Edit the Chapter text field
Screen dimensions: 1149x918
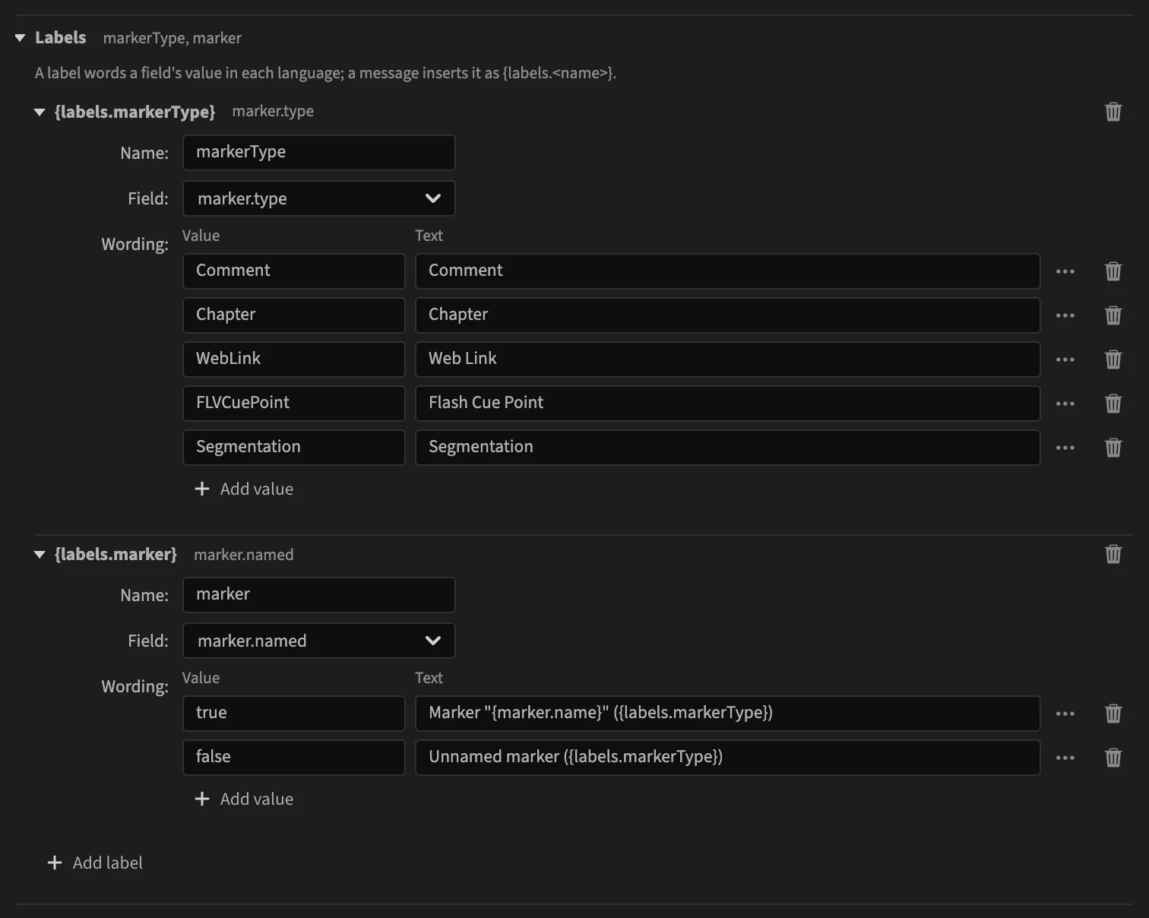click(728, 315)
